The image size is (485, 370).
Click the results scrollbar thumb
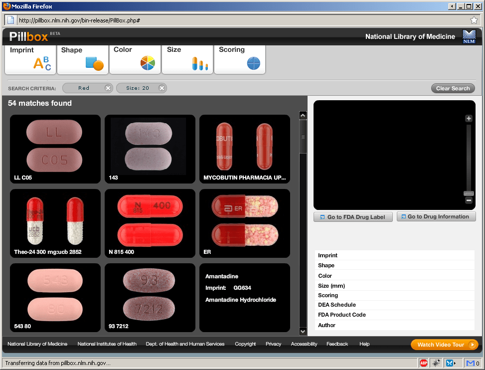click(303, 137)
